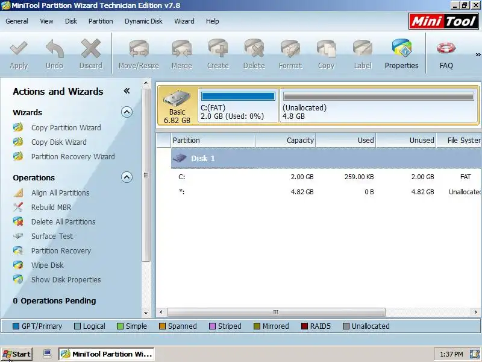Launch Copy Disk Wizard link

[x=58, y=142]
